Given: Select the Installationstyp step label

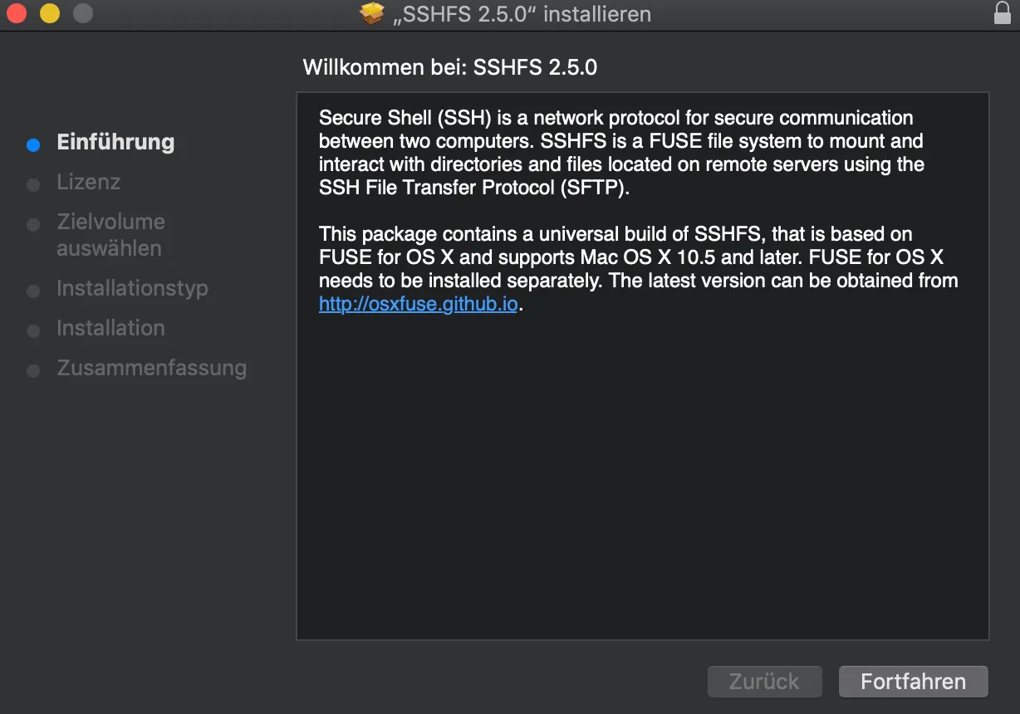Looking at the screenshot, I should pos(132,288).
